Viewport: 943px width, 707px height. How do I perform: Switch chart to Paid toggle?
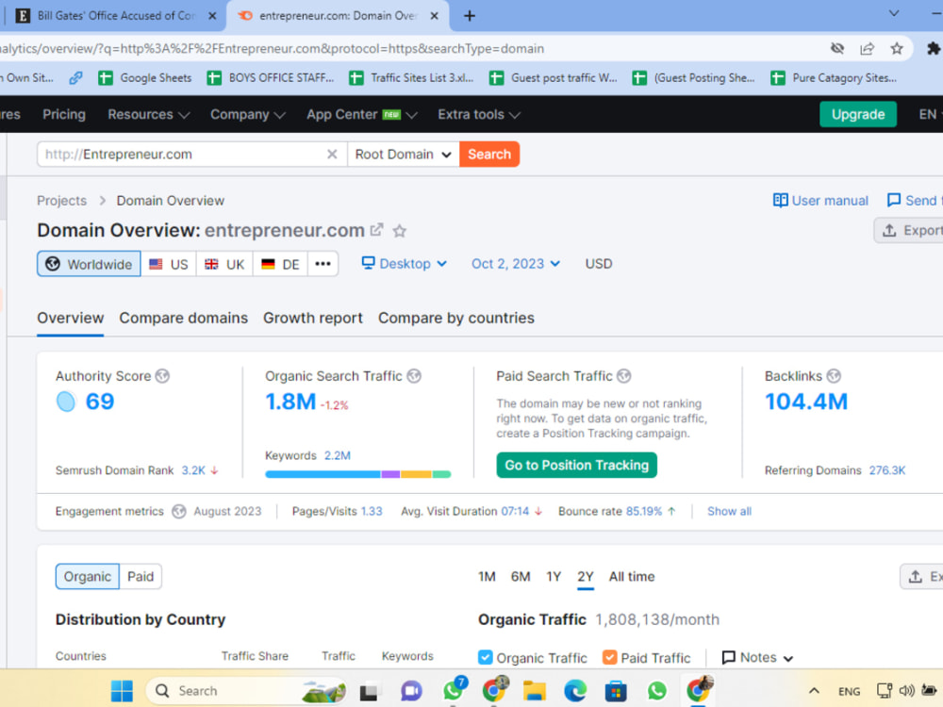[141, 577]
